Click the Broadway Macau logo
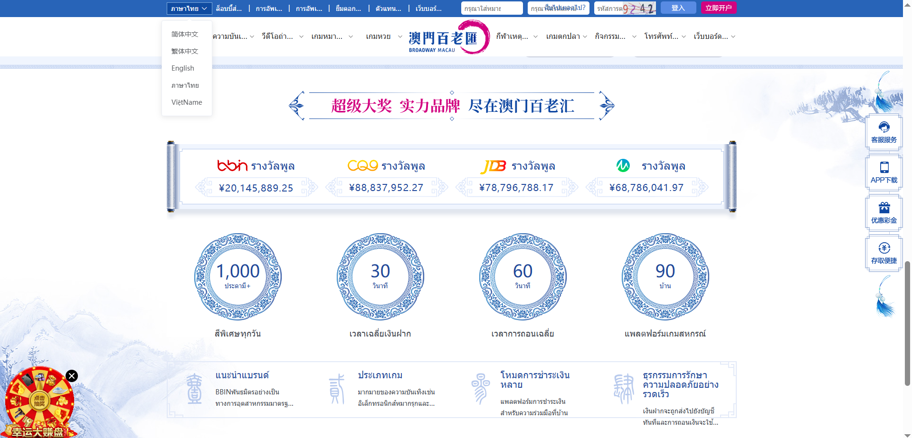Viewport: 912px width, 438px height. coord(449,37)
